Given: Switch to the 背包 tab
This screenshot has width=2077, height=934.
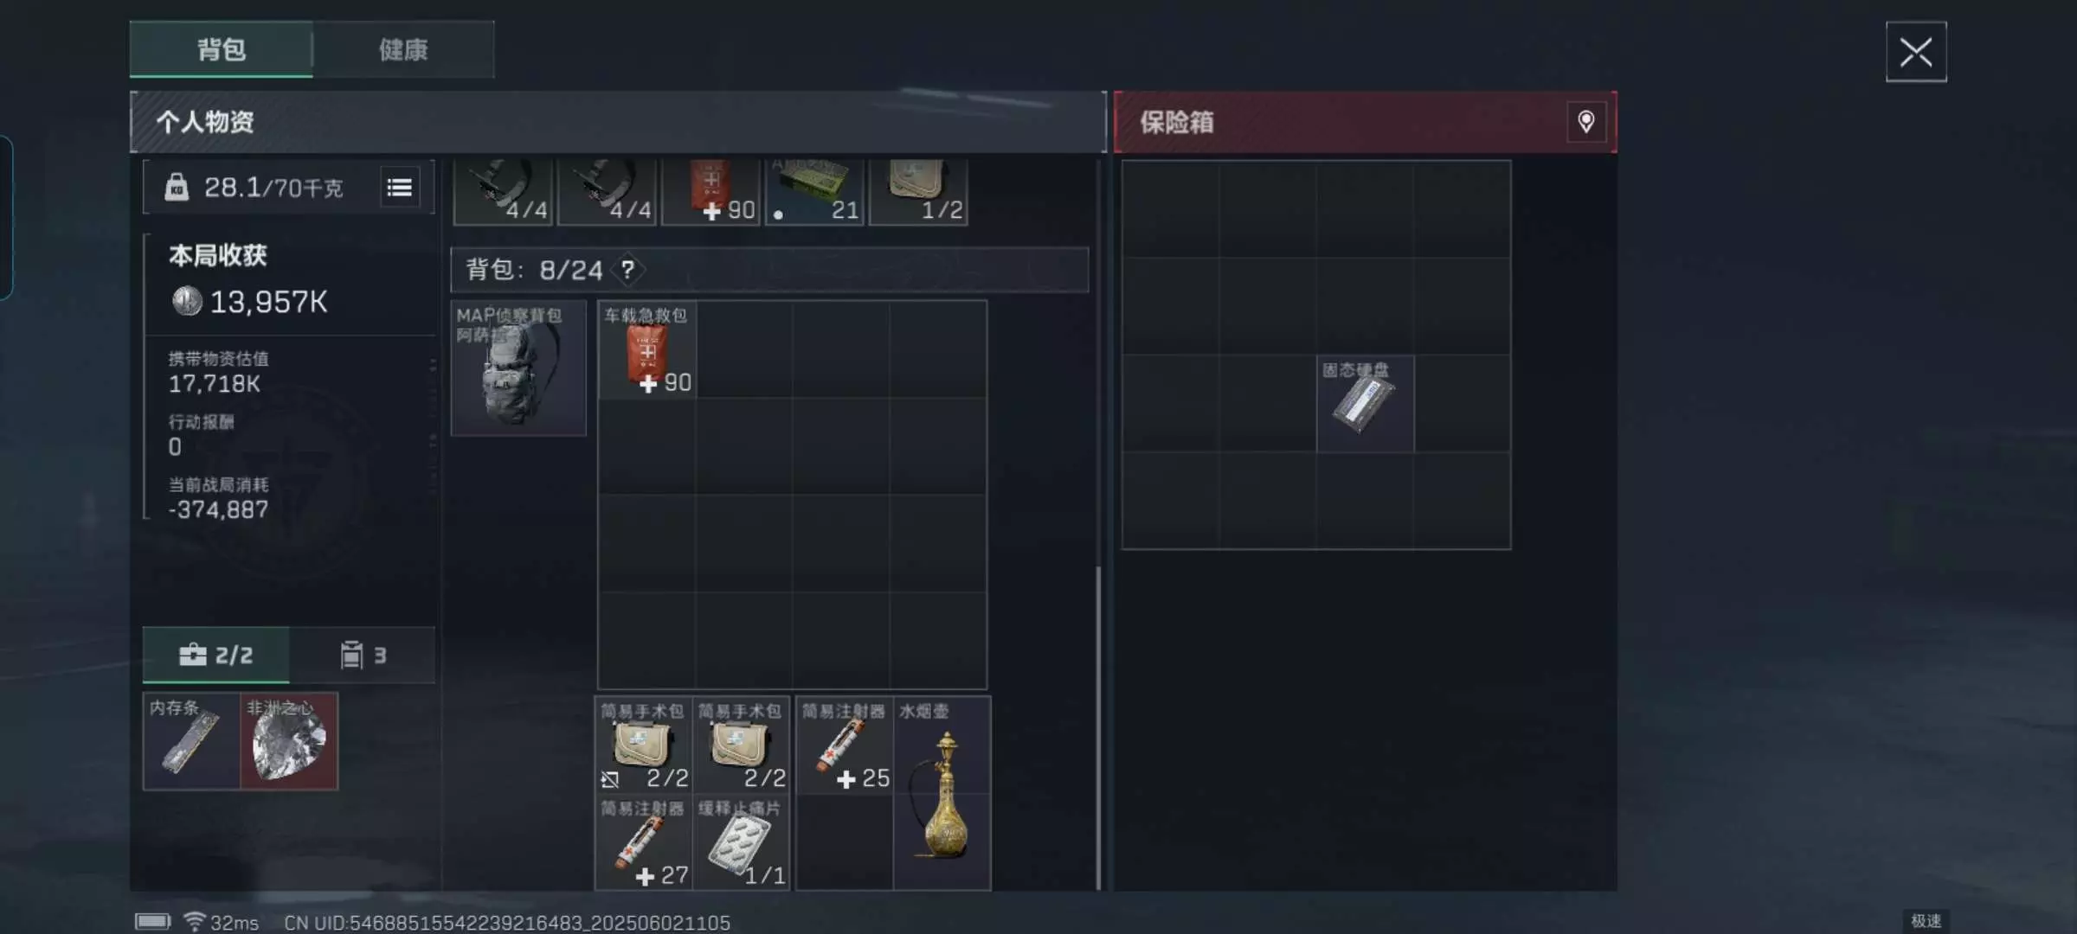Looking at the screenshot, I should point(221,49).
